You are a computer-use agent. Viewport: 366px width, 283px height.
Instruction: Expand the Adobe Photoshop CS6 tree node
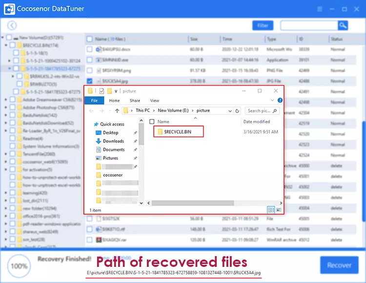point(6,108)
